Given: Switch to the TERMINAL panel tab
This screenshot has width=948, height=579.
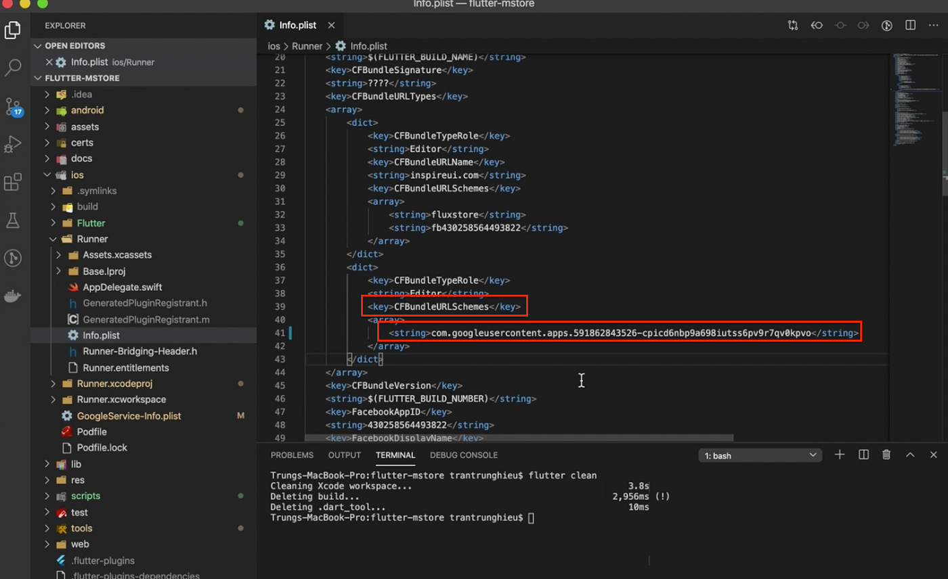Looking at the screenshot, I should coord(395,455).
